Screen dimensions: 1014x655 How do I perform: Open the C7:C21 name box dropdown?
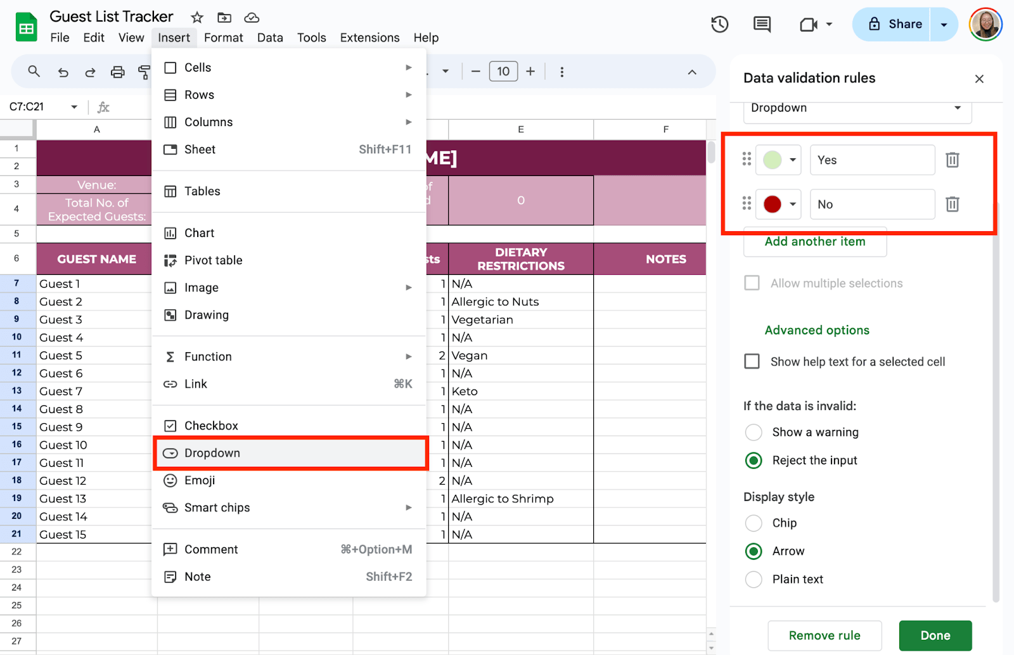[74, 107]
